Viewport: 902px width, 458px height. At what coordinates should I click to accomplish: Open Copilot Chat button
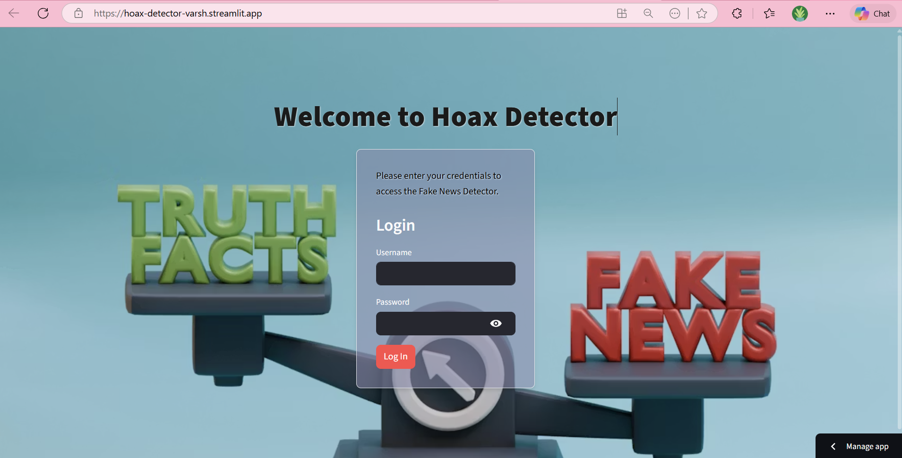(873, 13)
